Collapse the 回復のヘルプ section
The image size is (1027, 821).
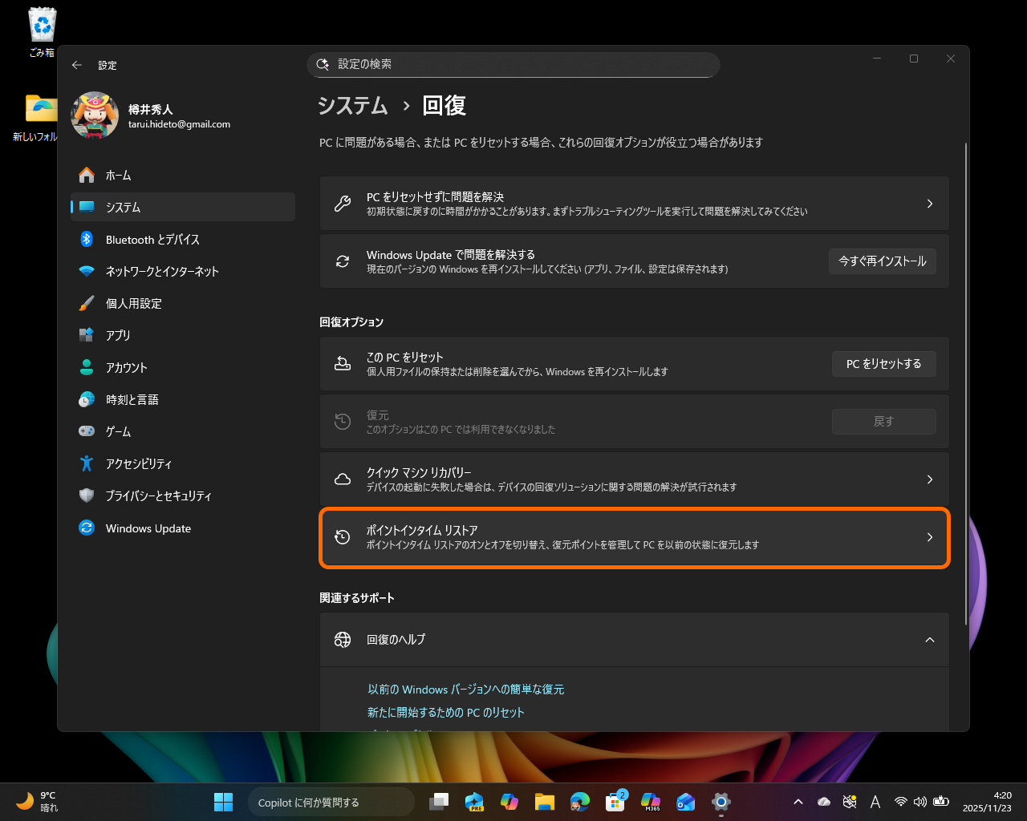point(930,640)
